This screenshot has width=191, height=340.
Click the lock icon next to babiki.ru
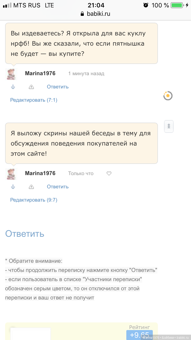click(82, 14)
